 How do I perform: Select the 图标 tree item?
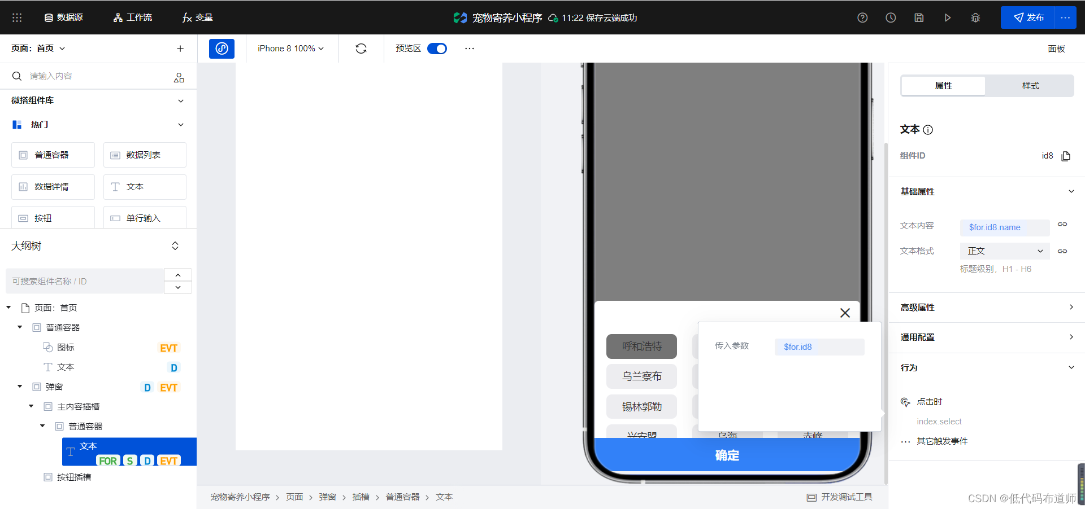(66, 347)
